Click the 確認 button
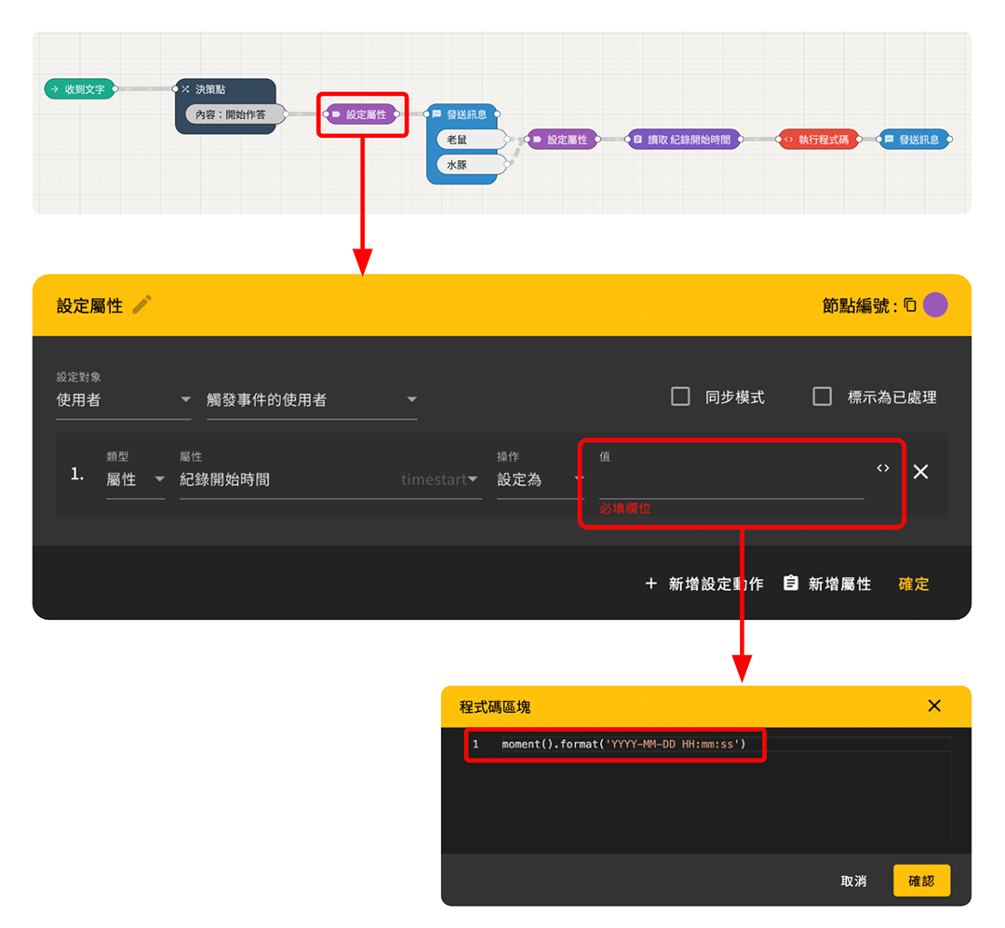 (921, 881)
